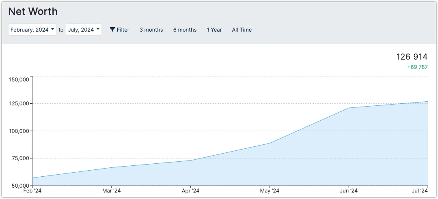The width and height of the screenshot is (438, 199).
Task: Click the 100,000 y-axis label
Action: click(x=19, y=131)
